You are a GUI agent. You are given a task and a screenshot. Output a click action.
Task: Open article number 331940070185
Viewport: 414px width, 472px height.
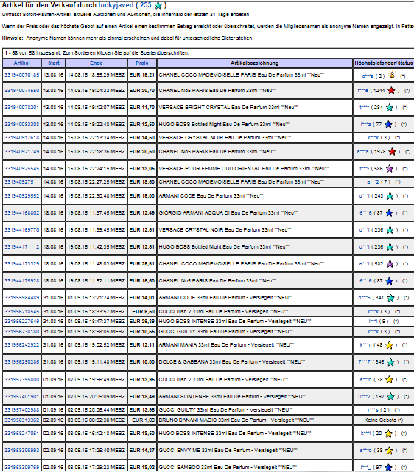coord(21,75)
